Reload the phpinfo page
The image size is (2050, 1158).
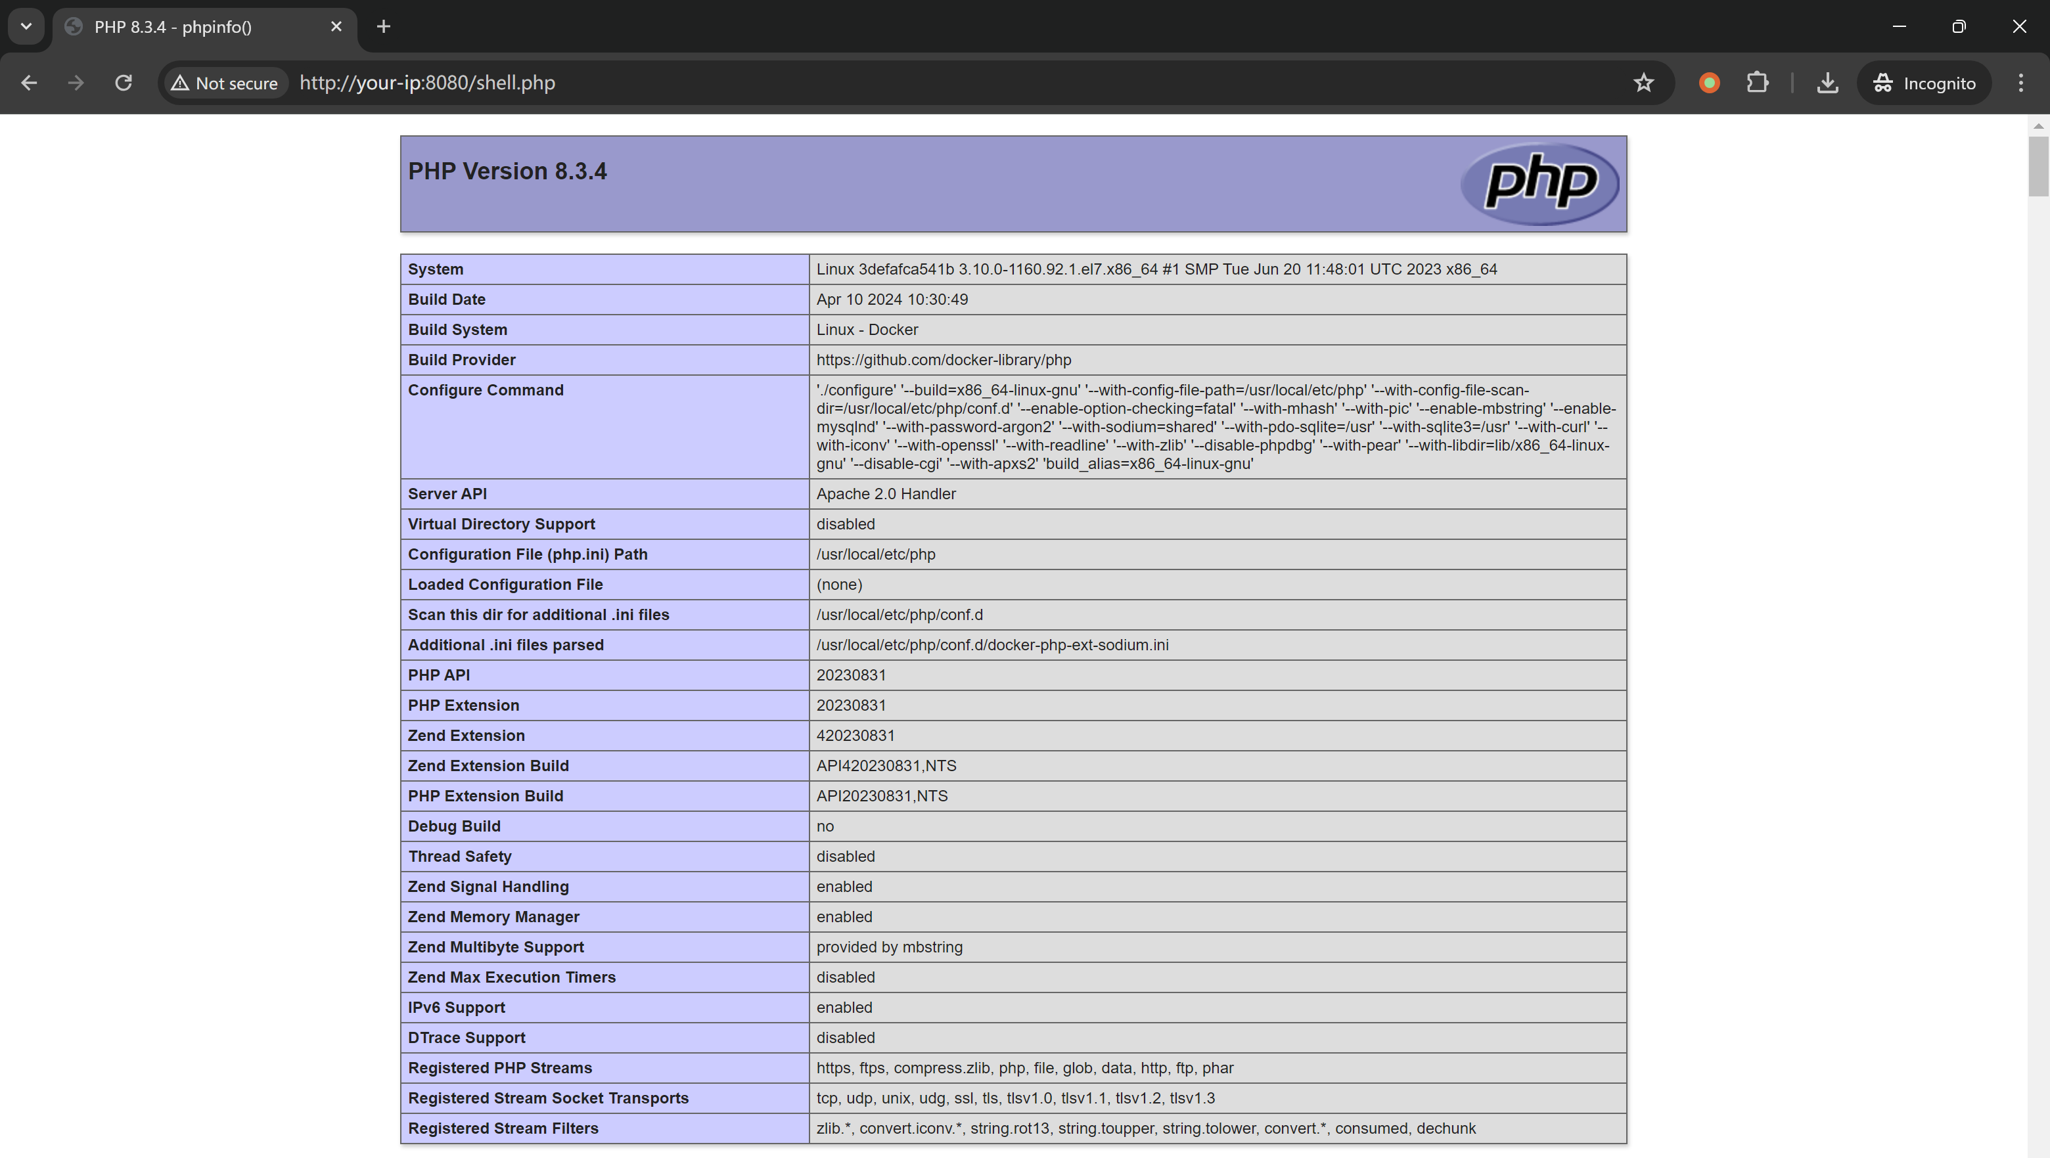click(124, 83)
